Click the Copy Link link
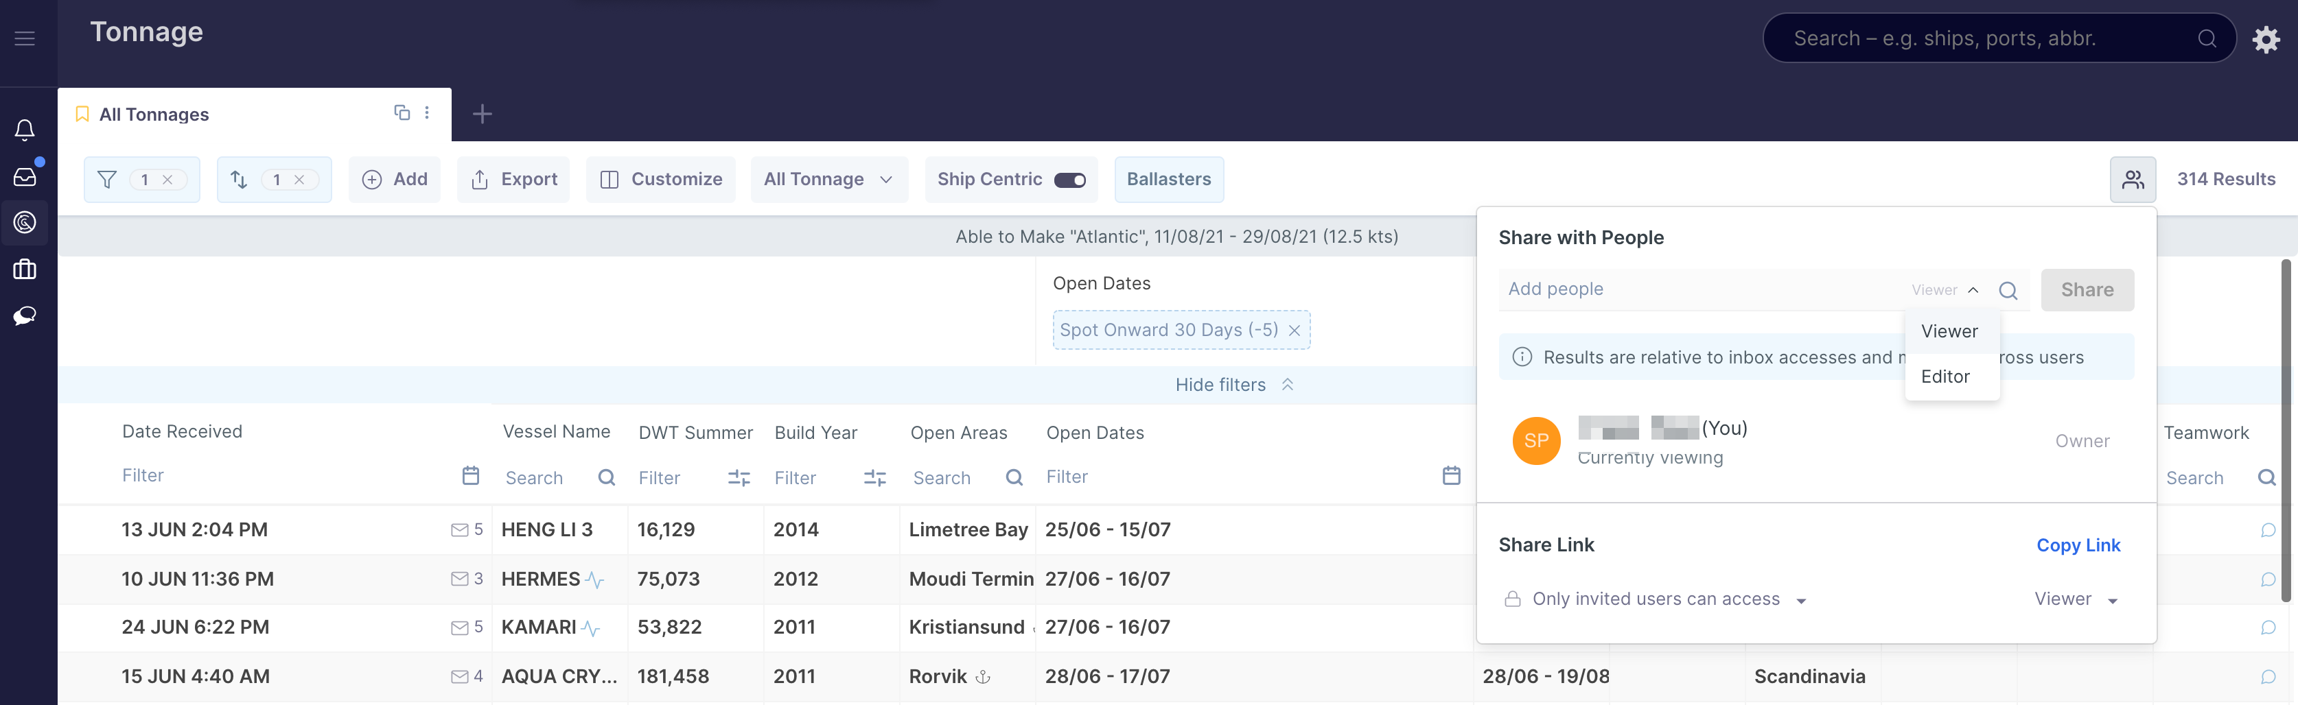The image size is (2298, 705). coord(2078,545)
